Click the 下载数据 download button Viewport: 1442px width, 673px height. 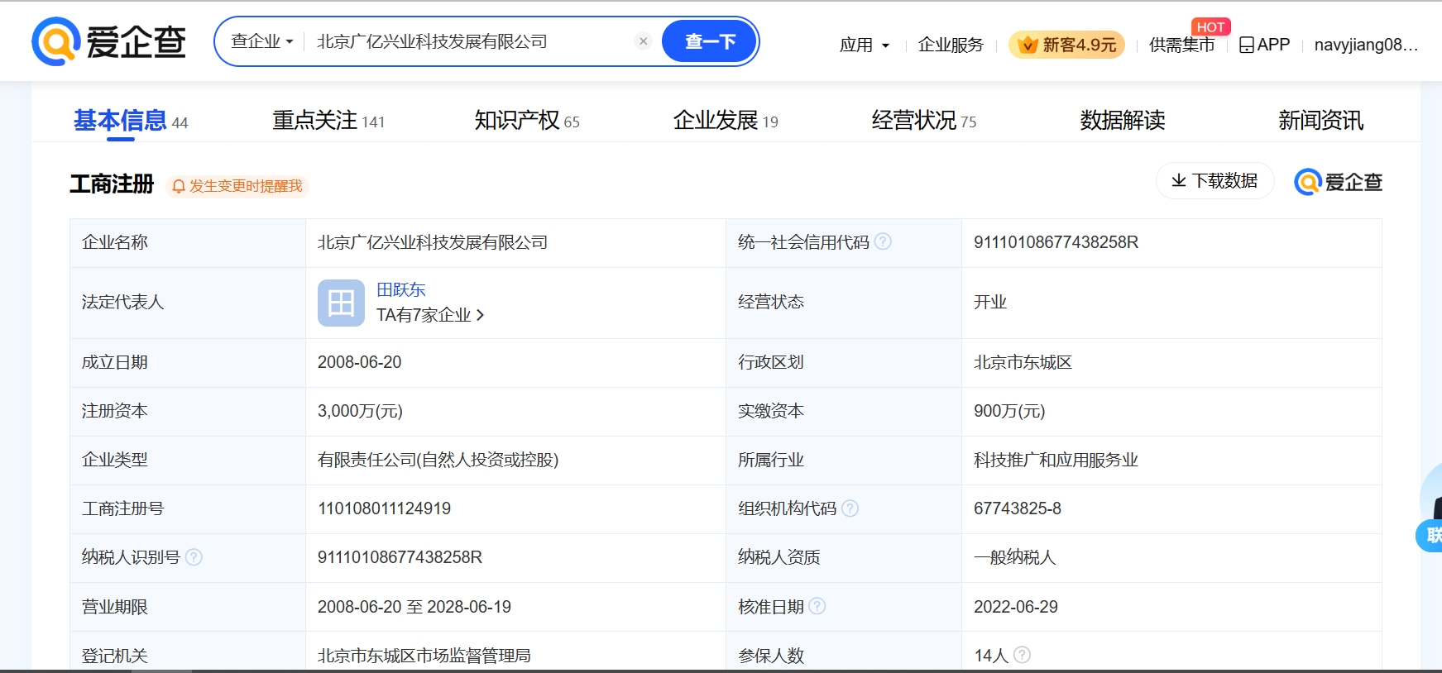click(1214, 180)
